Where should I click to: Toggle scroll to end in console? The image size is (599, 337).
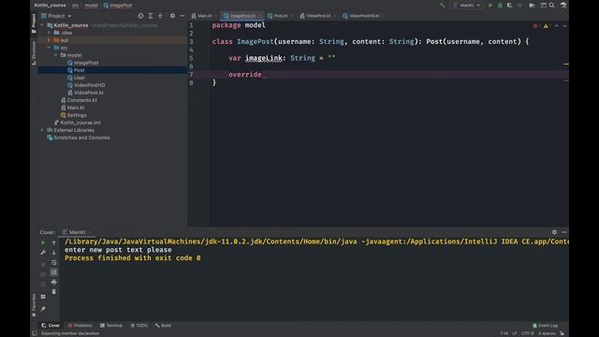pos(54,272)
